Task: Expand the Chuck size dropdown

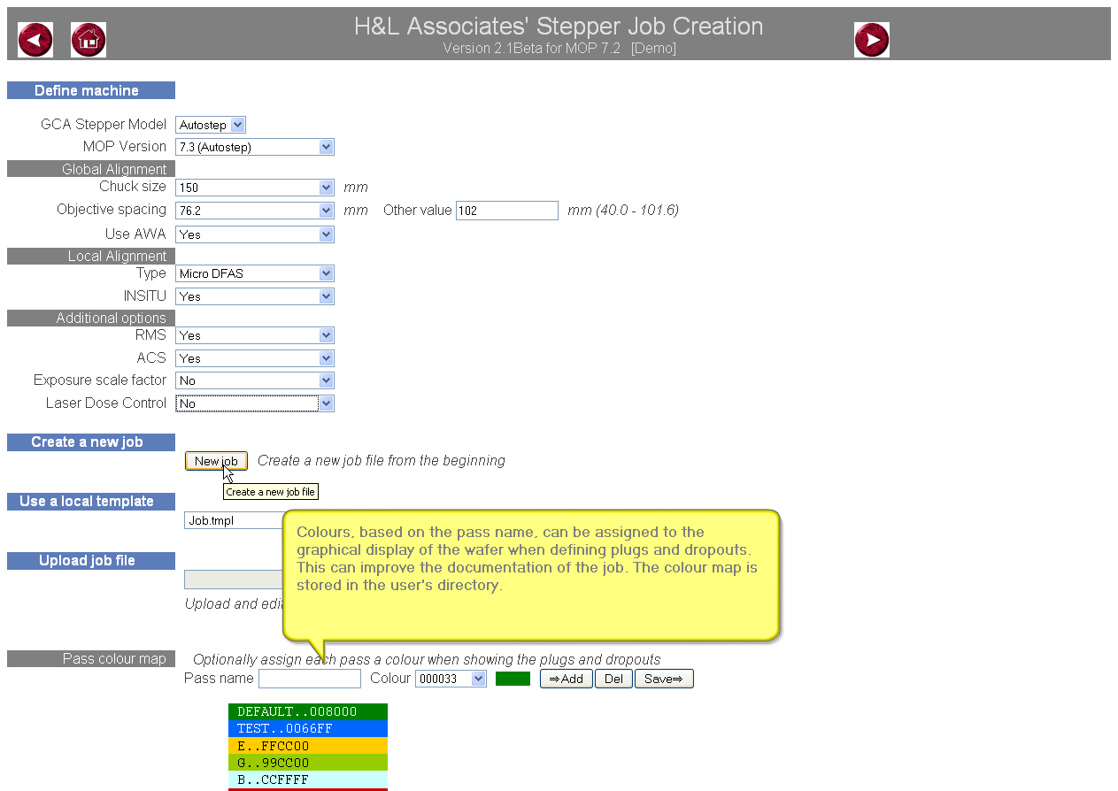Action: (x=255, y=188)
